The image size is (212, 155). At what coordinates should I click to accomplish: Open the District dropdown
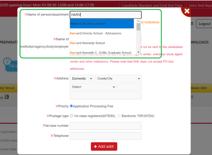coord(93,87)
